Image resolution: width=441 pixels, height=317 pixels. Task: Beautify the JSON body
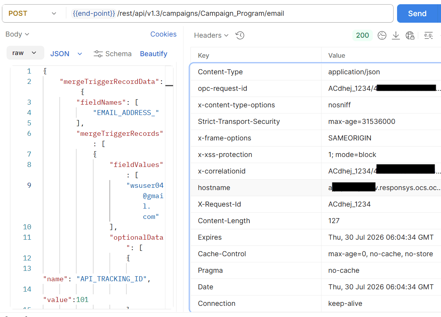click(153, 53)
